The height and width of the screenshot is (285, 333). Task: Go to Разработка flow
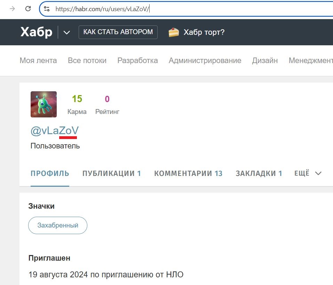pyautogui.click(x=137, y=61)
